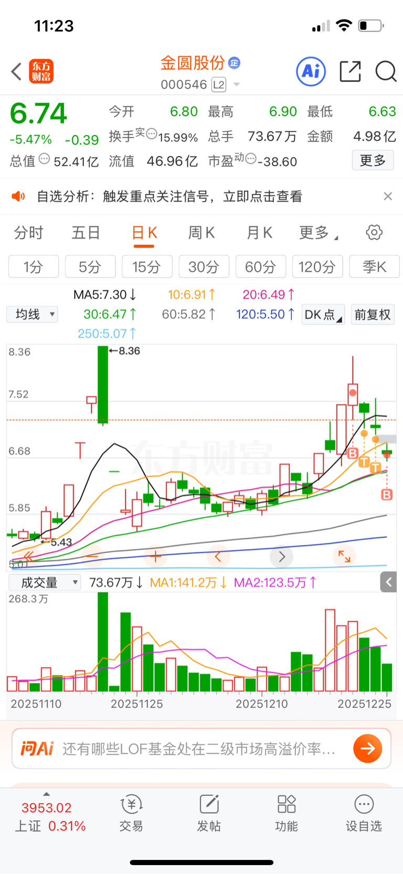The height and width of the screenshot is (874, 403).
Task: Expand the 更多 chart period menu
Action: (318, 233)
